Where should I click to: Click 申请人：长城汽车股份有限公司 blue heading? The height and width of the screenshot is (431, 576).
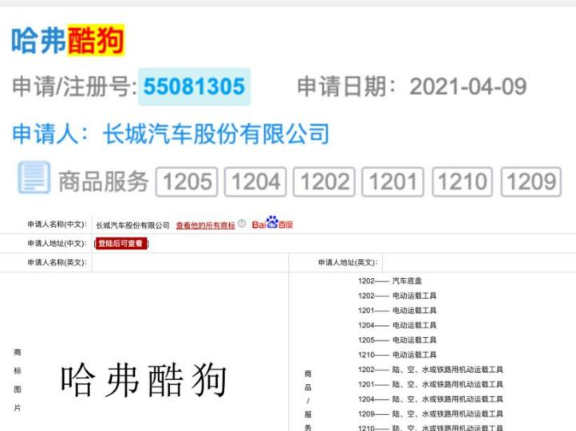pyautogui.click(x=171, y=134)
